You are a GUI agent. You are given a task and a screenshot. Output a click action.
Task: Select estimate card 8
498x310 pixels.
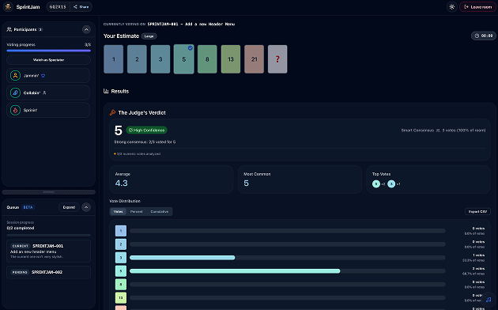[x=207, y=59]
